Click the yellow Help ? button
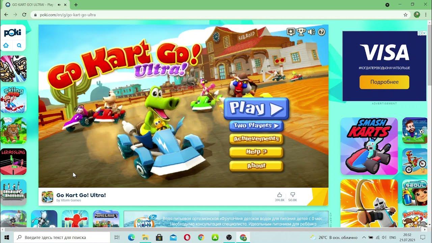This screenshot has width=432, height=243. [x=256, y=152]
